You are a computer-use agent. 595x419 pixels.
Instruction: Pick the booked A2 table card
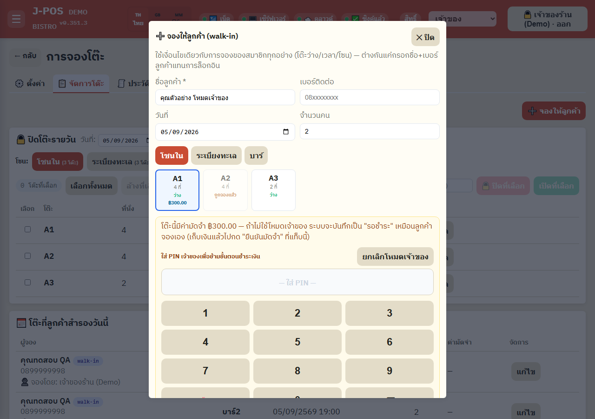click(225, 190)
